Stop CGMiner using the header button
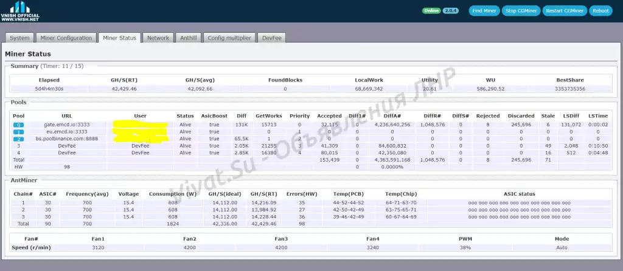This screenshot has width=623, height=271. click(521, 11)
